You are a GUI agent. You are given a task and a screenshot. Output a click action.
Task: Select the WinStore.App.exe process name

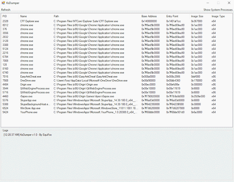[30, 108]
